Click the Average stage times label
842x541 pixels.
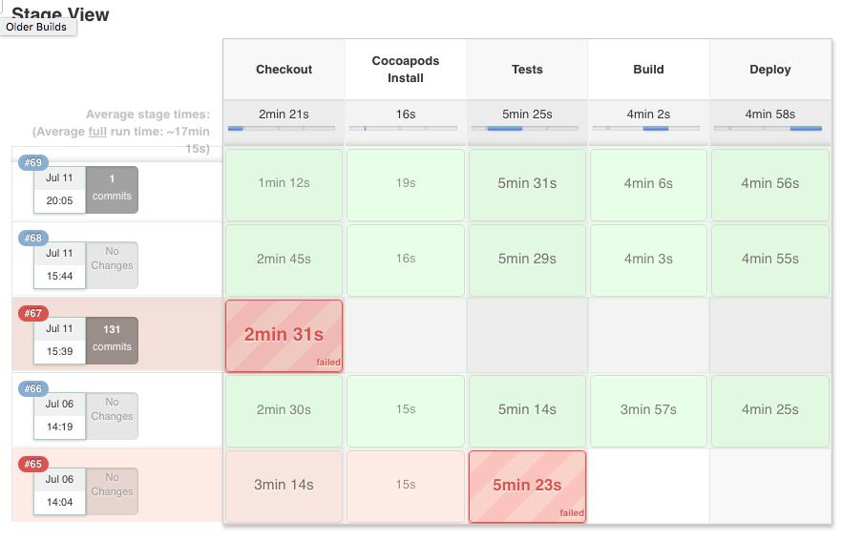(x=148, y=114)
